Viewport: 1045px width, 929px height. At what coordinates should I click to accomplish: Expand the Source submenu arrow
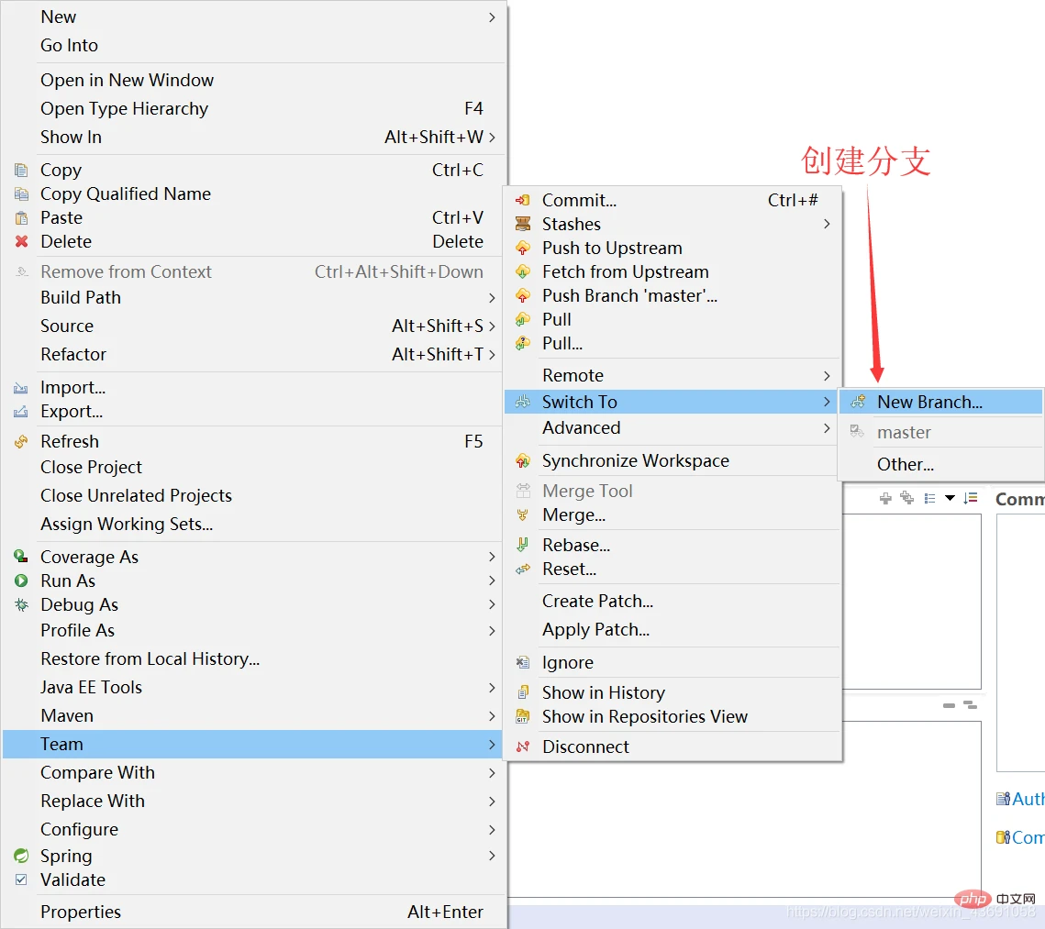tap(492, 326)
